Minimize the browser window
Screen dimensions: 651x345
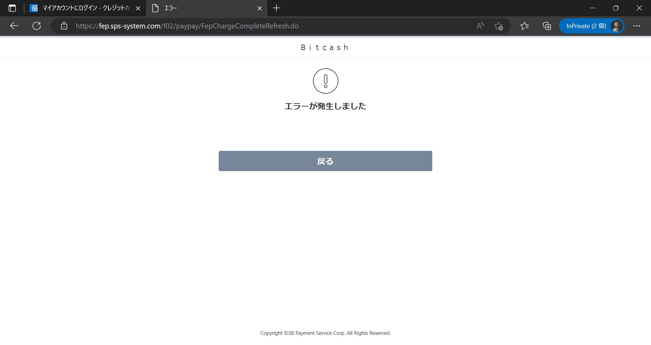pos(593,8)
